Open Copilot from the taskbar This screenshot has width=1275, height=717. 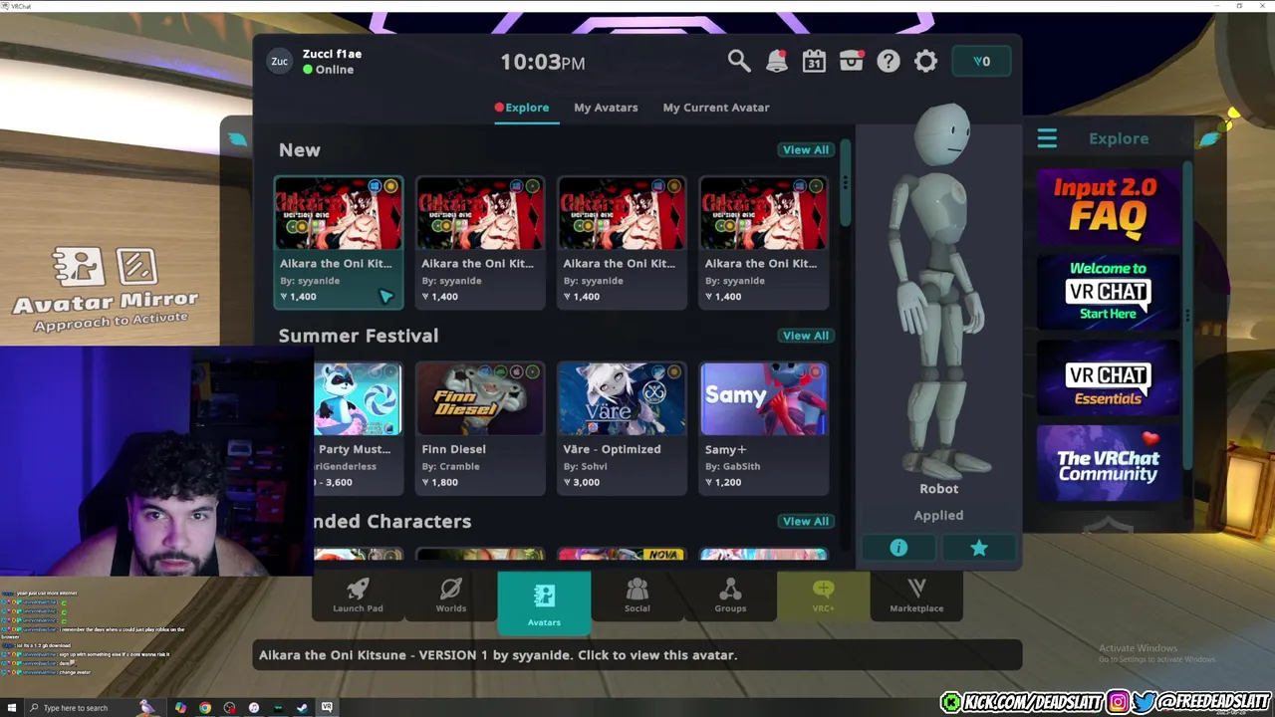(x=180, y=708)
